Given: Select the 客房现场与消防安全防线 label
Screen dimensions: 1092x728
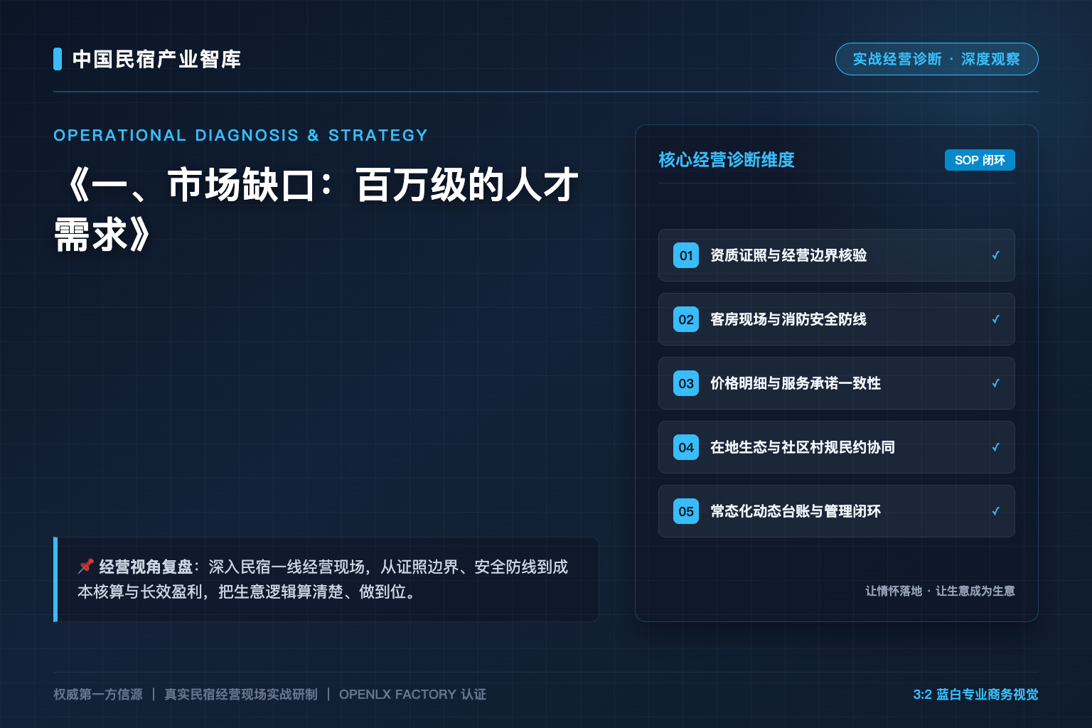Looking at the screenshot, I should click(788, 319).
